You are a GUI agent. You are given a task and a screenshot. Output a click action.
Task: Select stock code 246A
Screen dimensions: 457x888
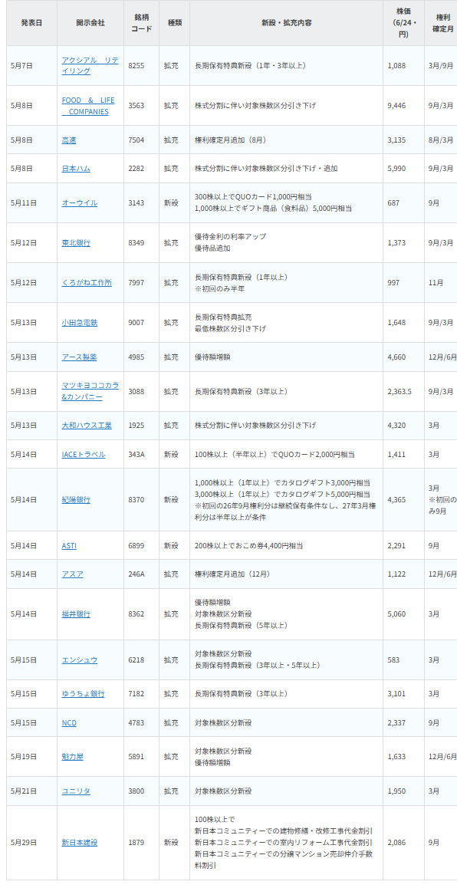tap(136, 574)
